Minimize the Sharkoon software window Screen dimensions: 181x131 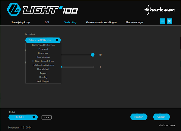pyautogui.click(x=162, y=21)
